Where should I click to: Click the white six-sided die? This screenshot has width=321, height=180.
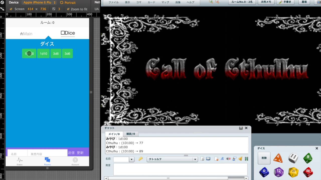[x=293, y=158]
